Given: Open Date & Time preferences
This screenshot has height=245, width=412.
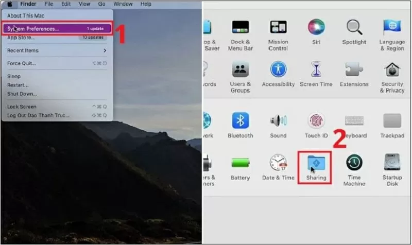Looking at the screenshot, I should point(278,167).
